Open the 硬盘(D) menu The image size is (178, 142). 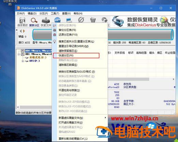point(32,14)
